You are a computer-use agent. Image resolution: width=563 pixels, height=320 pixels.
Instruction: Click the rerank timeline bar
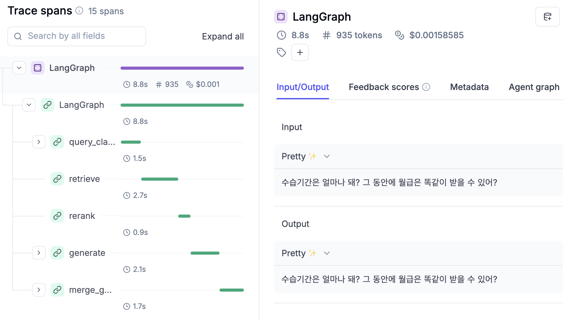tap(184, 216)
